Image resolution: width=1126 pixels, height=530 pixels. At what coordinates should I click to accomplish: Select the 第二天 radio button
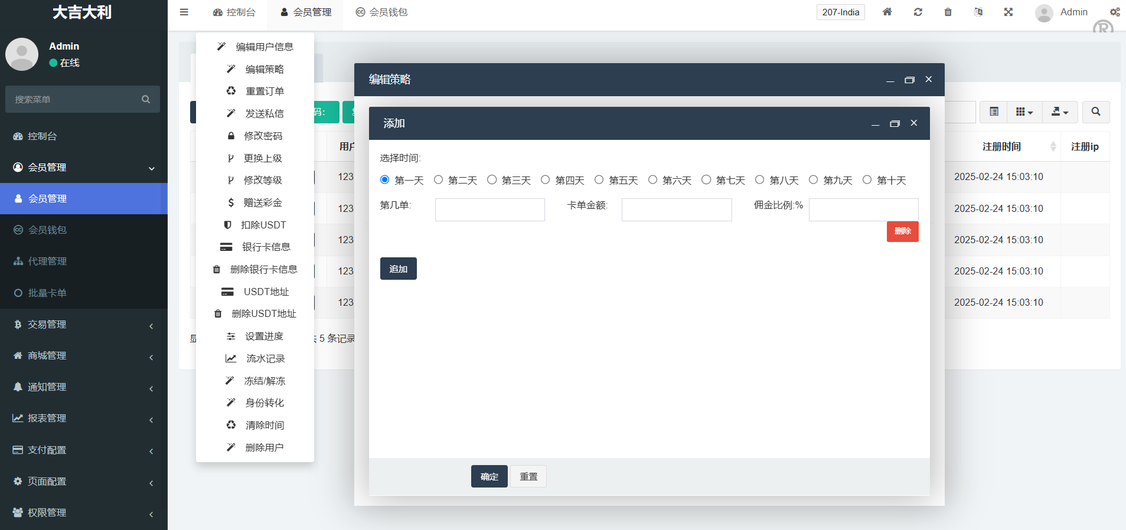click(438, 179)
